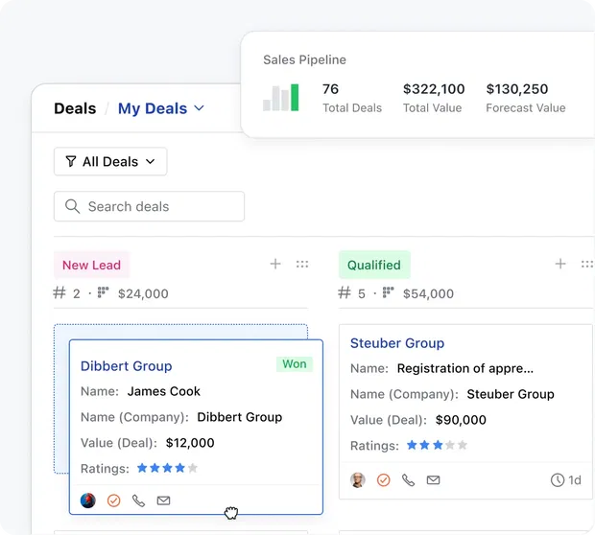595x535 pixels.
Task: Click the $24,000 New Lead total
Action: click(x=143, y=293)
